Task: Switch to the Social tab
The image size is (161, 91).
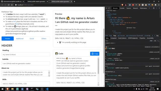Action: click(x=32, y=39)
